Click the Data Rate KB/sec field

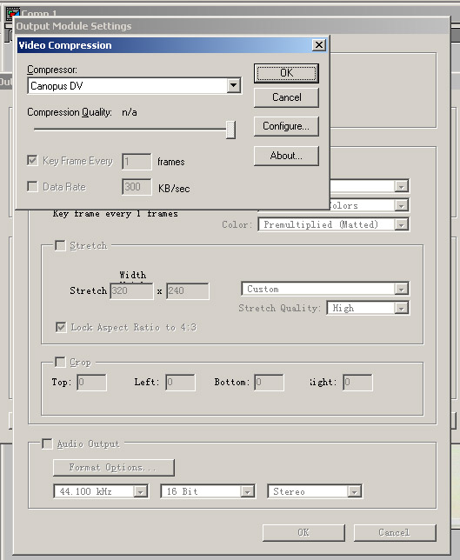click(137, 187)
